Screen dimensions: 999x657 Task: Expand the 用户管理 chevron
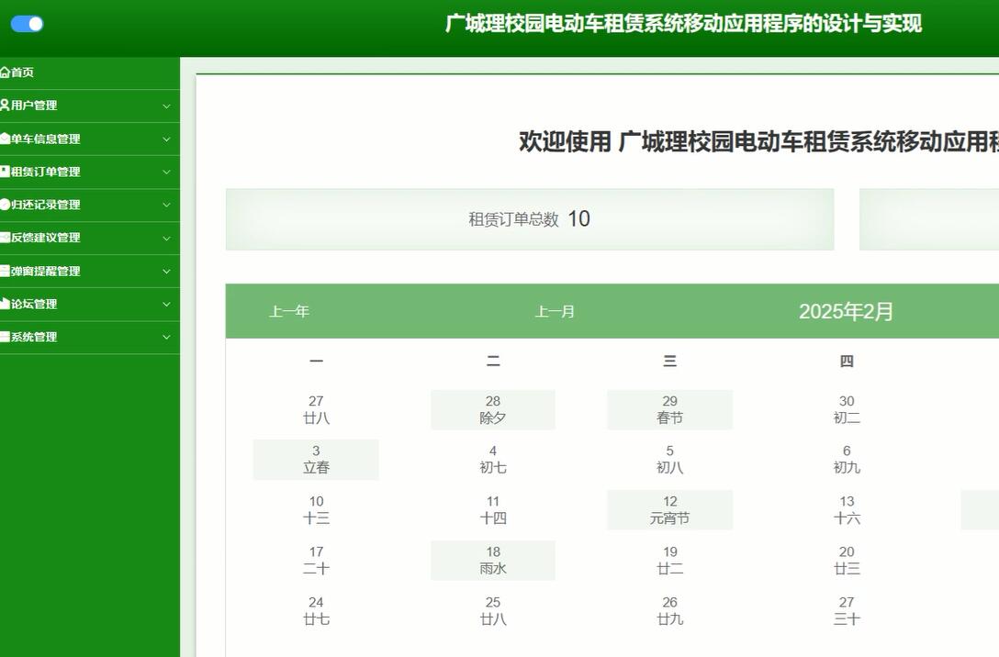(x=166, y=106)
